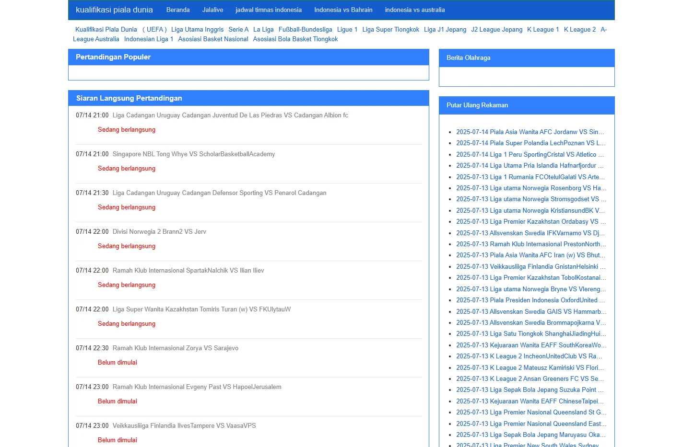
Task: Go to the Beranda menu item
Action: point(178,10)
